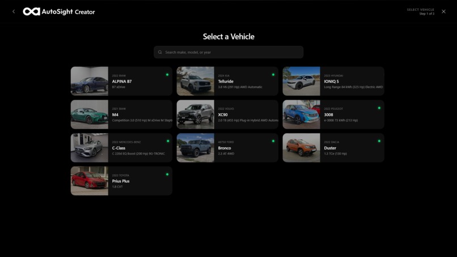
Task: Open the IONIQ 5 photo thumbnail
Action: pos(302,81)
